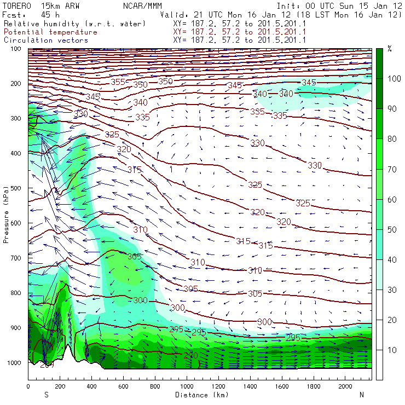The width and height of the screenshot is (405, 405).
Task: Click the '290' contour label near the surface
Action: coord(190,355)
